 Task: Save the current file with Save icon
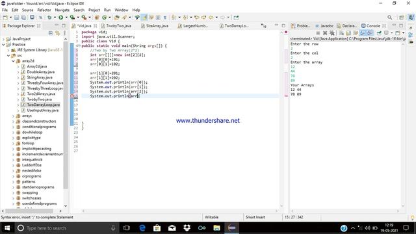point(16,18)
